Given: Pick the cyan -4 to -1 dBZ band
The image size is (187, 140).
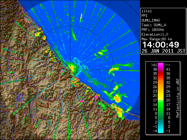Looking at the screenshot, I should pyautogui.click(x=161, y=131).
